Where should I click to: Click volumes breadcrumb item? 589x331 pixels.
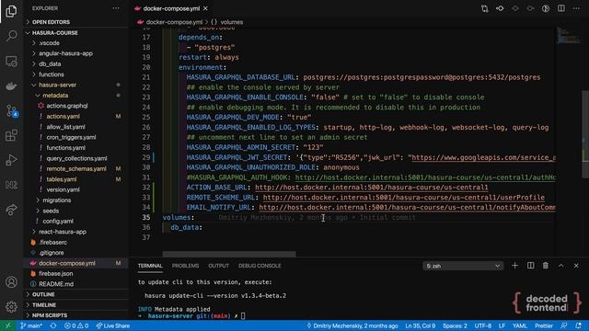(x=231, y=22)
